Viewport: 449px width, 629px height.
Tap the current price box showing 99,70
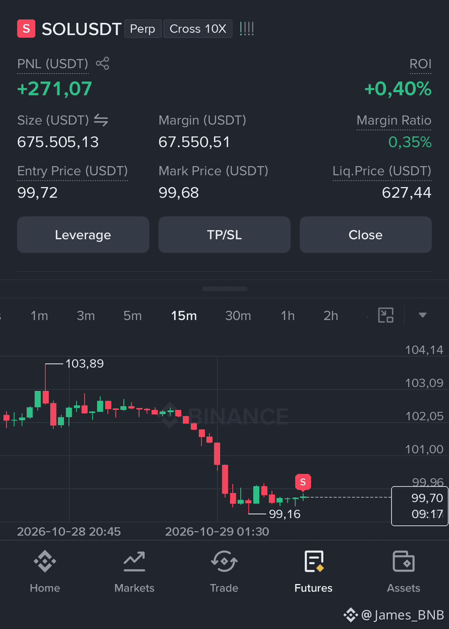pos(419,505)
